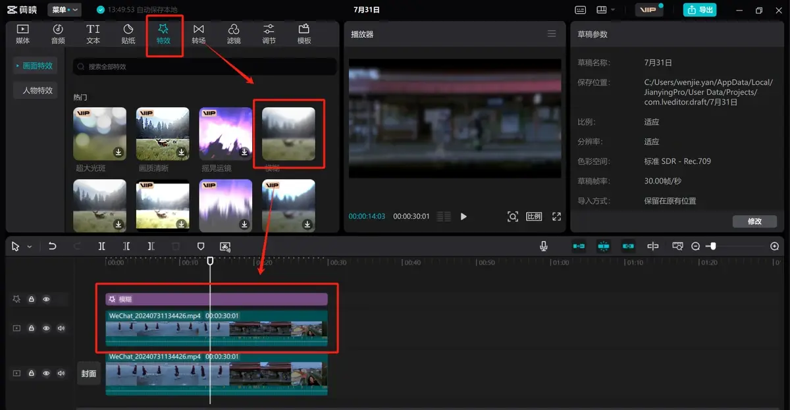Hide the upper video track
The width and height of the screenshot is (790, 410).
[x=46, y=328]
